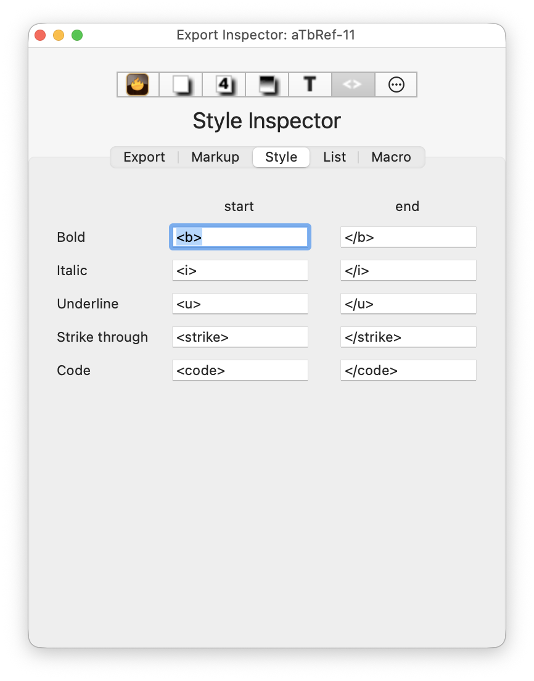This screenshot has height=681, width=534.
Task: Open the Properties inspector ellipsis icon
Action: coord(396,84)
